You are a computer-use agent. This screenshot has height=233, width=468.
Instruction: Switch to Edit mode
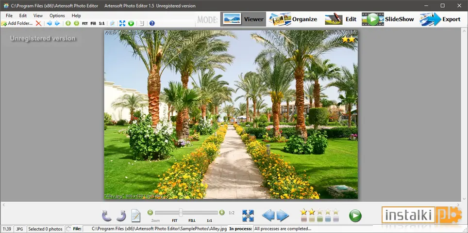tap(341, 19)
